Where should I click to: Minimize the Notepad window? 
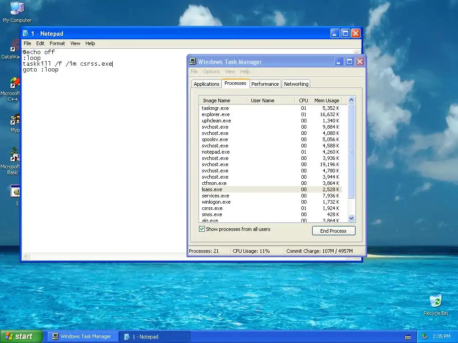point(335,33)
